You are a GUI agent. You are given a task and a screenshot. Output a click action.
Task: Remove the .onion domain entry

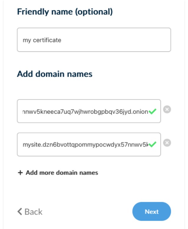click(167, 110)
